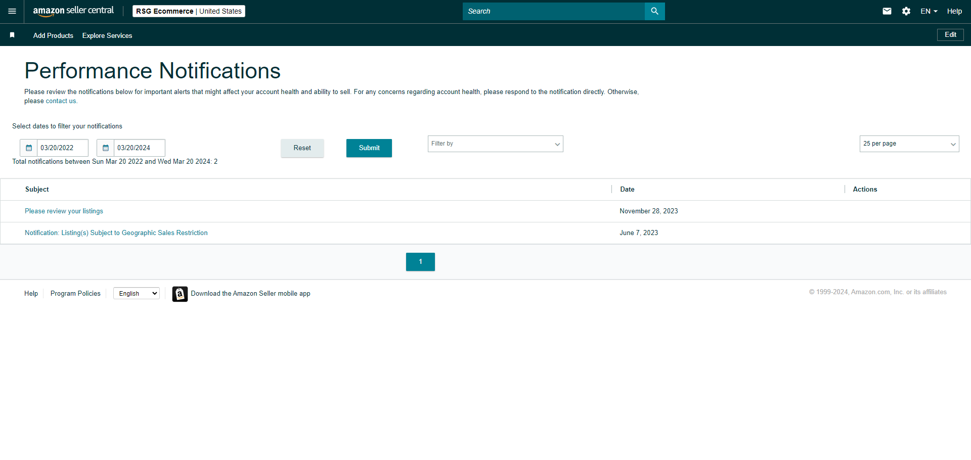Viewport: 971px width, 460px height.
Task: Open the start date calendar picker
Action: pyautogui.click(x=29, y=148)
